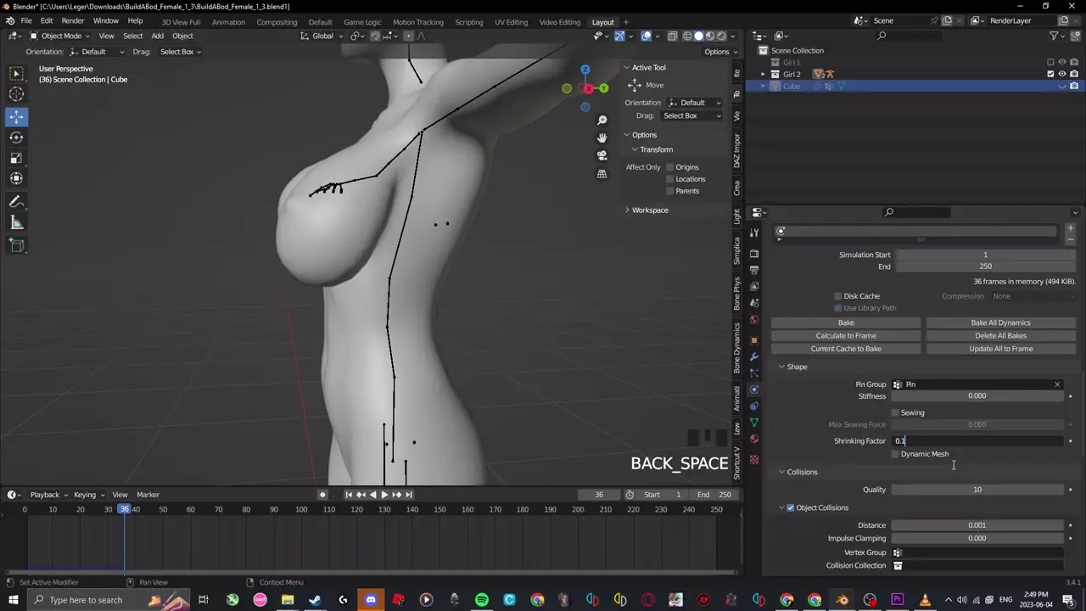
Task: Select the Measure tool
Action: (16, 222)
